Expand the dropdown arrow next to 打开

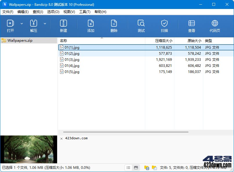pos(22,23)
